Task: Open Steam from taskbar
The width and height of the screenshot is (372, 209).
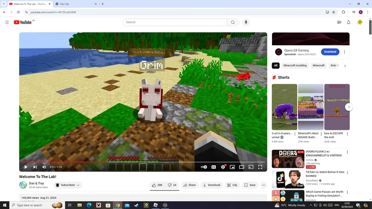Action: point(136,205)
